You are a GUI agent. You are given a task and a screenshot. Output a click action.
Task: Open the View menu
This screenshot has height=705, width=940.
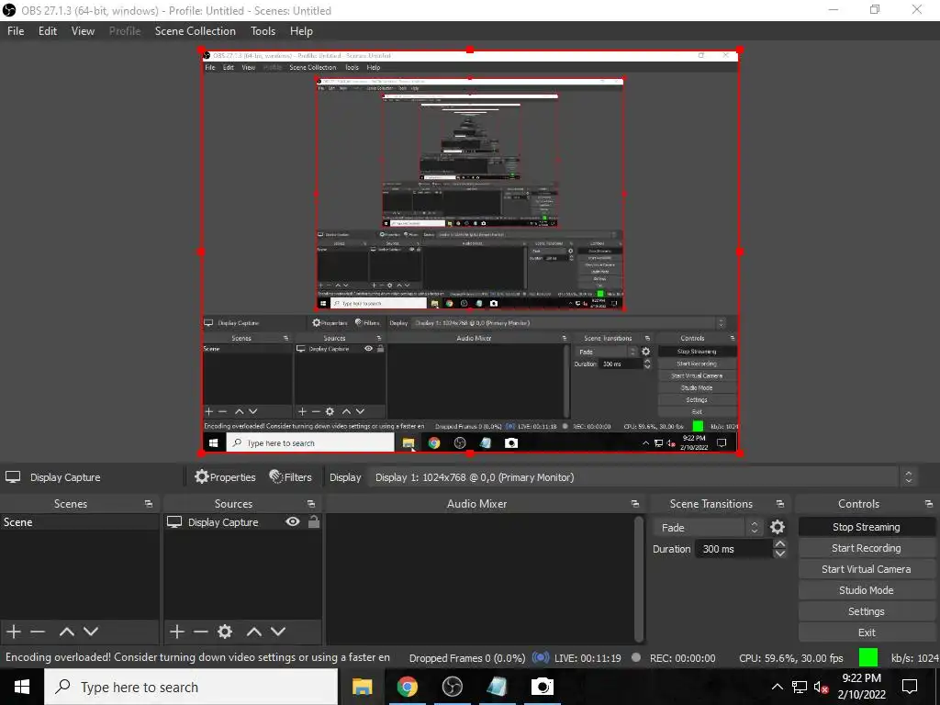point(83,31)
